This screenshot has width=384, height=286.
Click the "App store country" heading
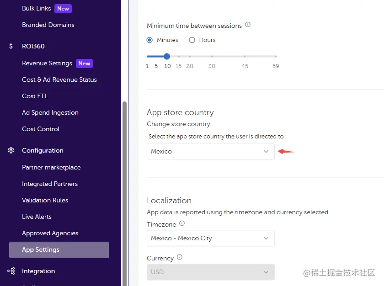pyautogui.click(x=180, y=112)
